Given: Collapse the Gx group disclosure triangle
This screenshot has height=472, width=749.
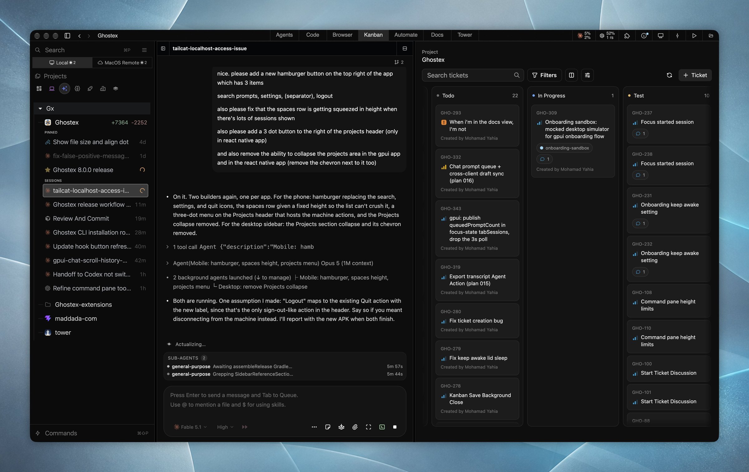Looking at the screenshot, I should point(40,109).
